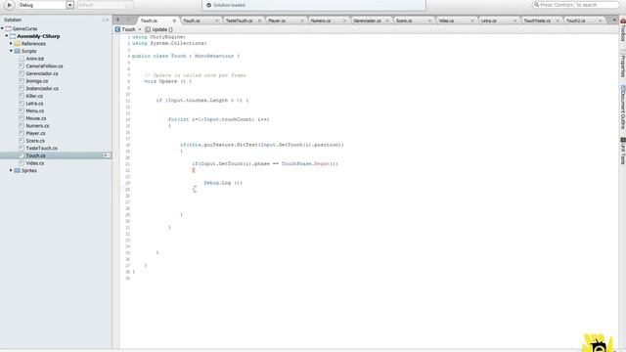Click the 'using UnityEngine;' code line
Viewport: 626px width, 352px height.
click(158, 37)
